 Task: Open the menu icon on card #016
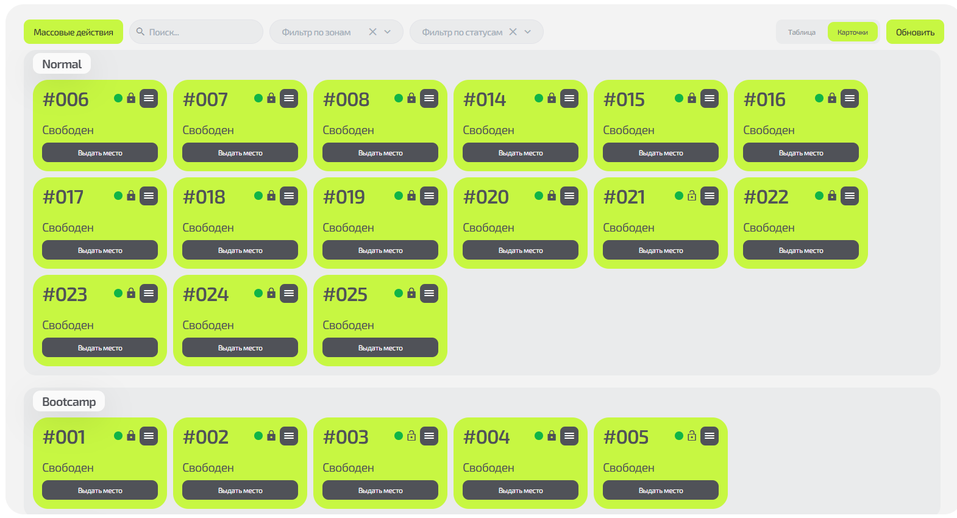coord(850,98)
